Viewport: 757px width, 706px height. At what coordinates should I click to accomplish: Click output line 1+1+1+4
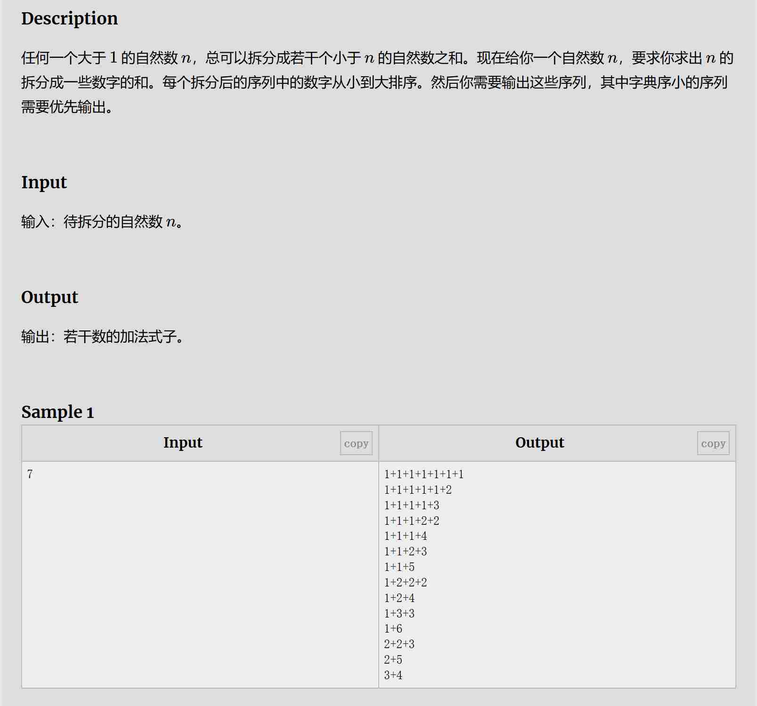pos(406,536)
